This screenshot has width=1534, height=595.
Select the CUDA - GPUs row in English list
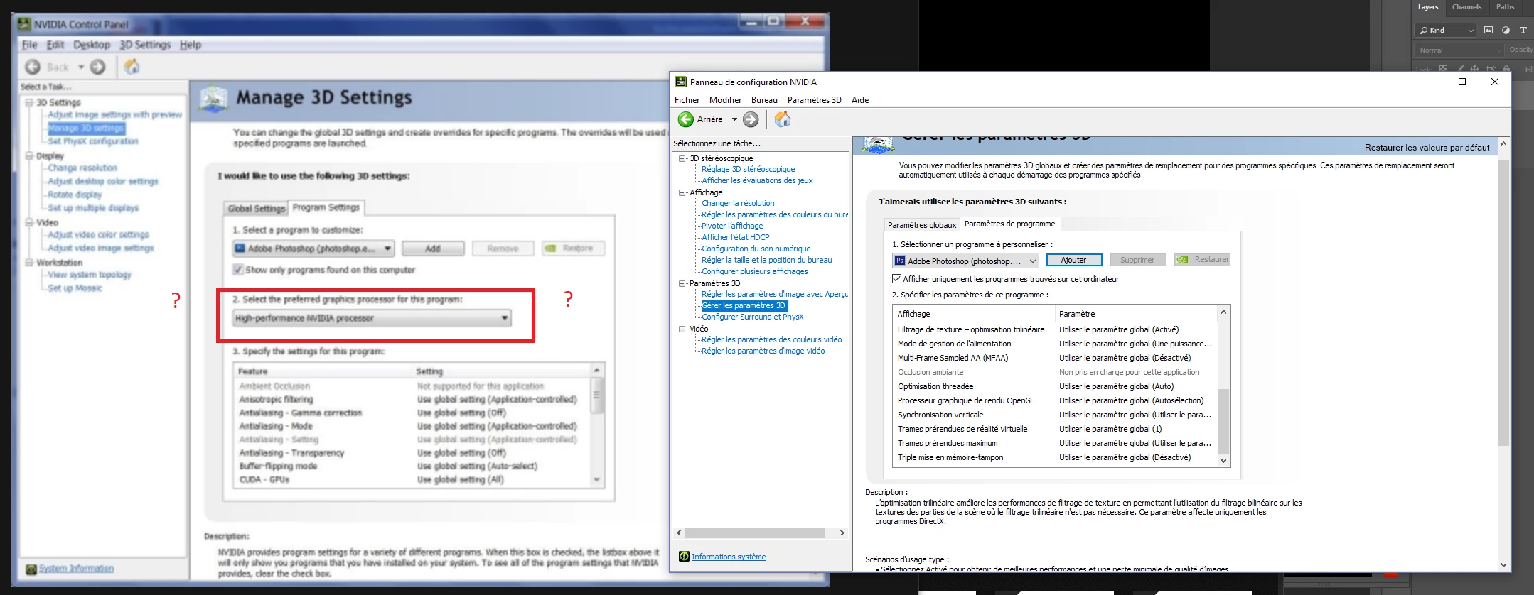pos(412,480)
